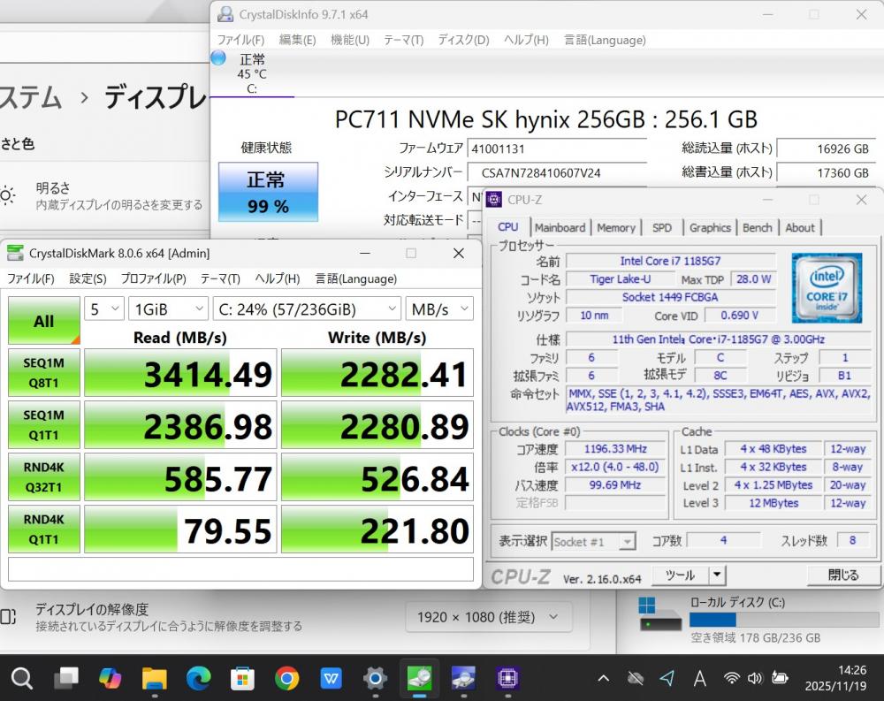884x701 pixels.
Task: Open the 設定(S) menu in CrystalDiskMark
Action: (88, 278)
